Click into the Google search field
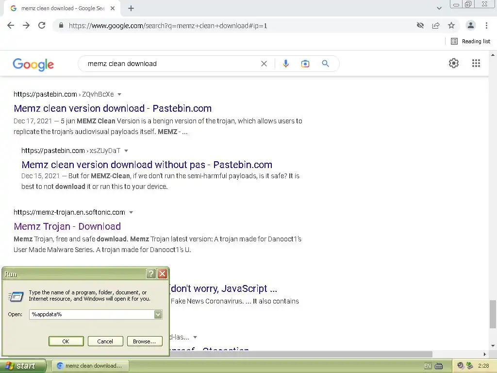This screenshot has height=373, width=497. 171,64
